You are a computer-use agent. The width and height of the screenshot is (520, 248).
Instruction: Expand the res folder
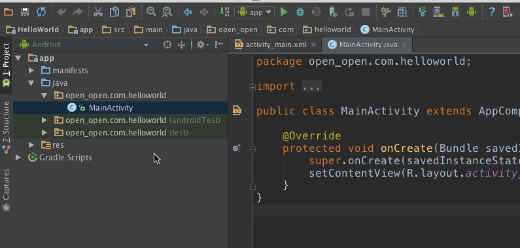(x=31, y=145)
